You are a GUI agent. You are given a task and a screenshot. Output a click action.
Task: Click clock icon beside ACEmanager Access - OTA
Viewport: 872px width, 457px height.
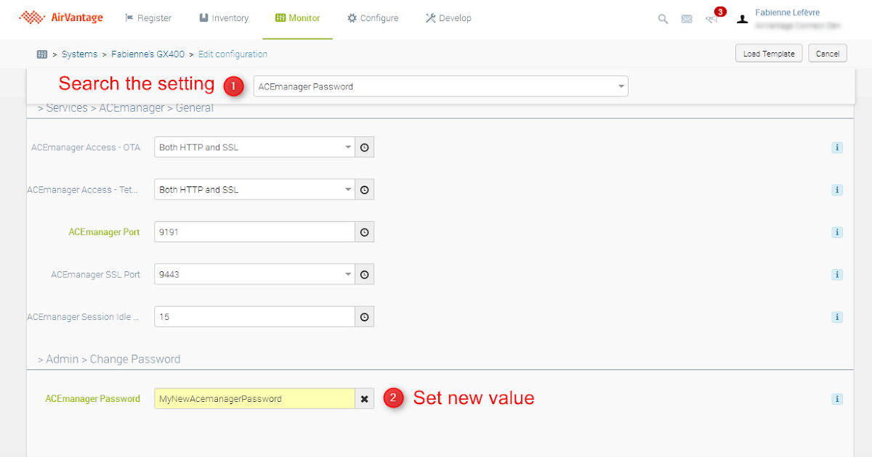coord(365,147)
